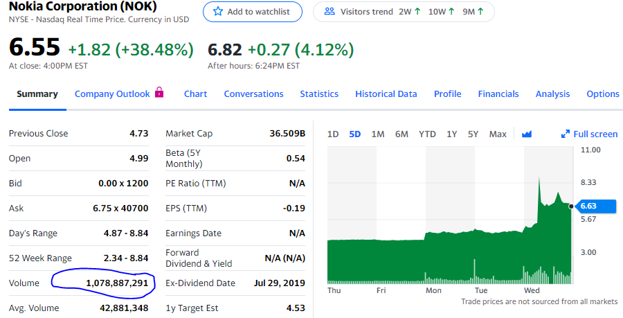Click the Bid value 0.00 x 1200
Image resolution: width=623 pixels, height=318 pixels.
[123, 183]
